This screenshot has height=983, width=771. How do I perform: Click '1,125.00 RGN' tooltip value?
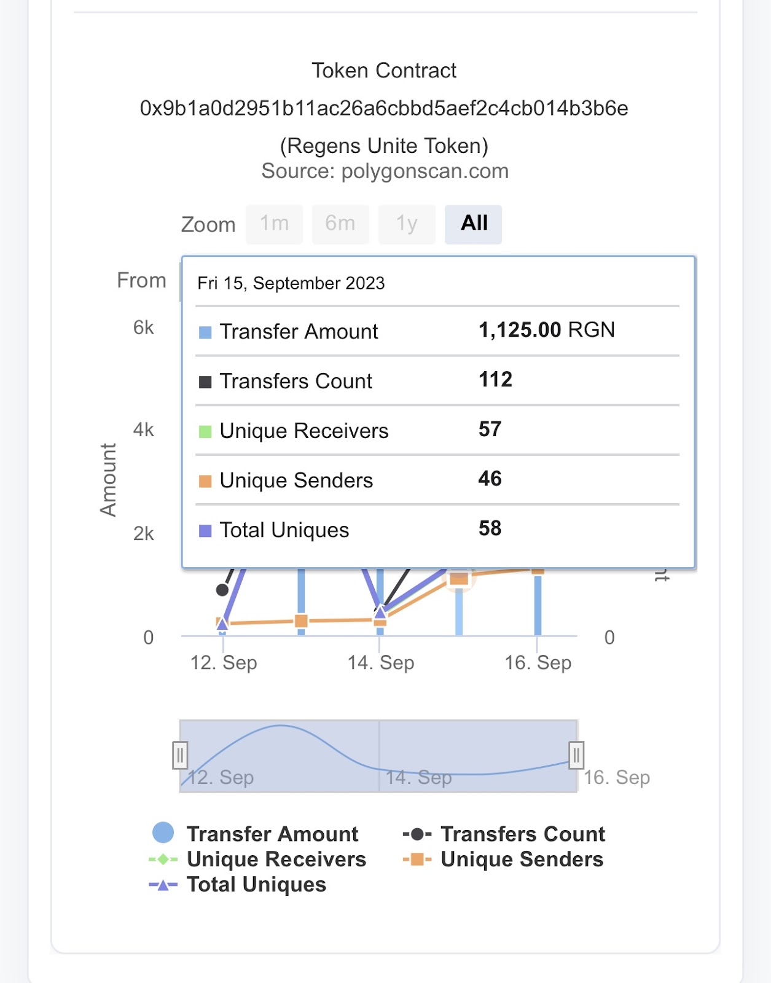[x=547, y=330]
